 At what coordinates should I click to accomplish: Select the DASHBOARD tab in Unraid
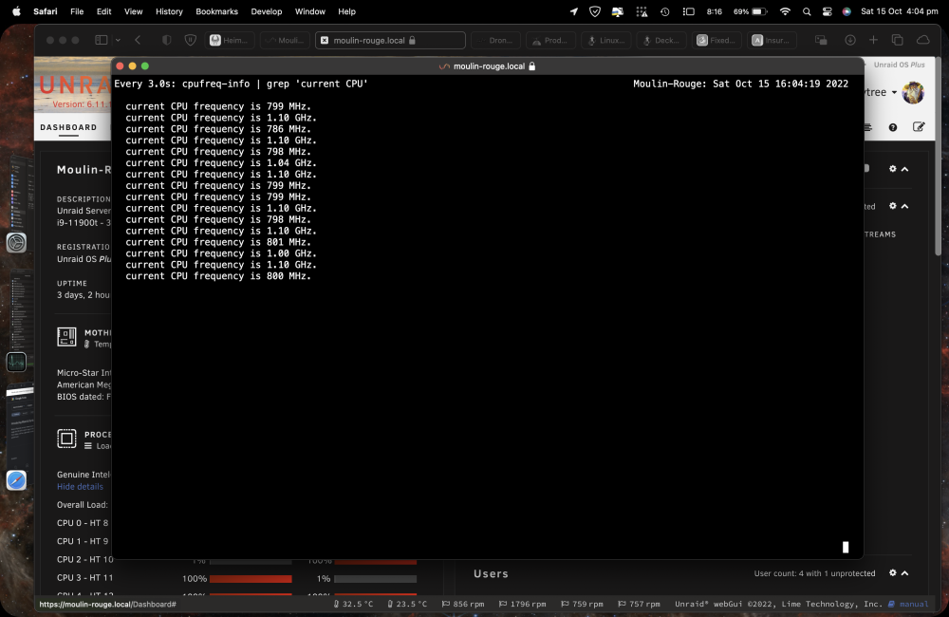click(x=68, y=127)
